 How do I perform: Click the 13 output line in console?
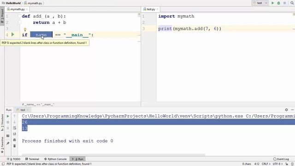click(x=24, y=128)
